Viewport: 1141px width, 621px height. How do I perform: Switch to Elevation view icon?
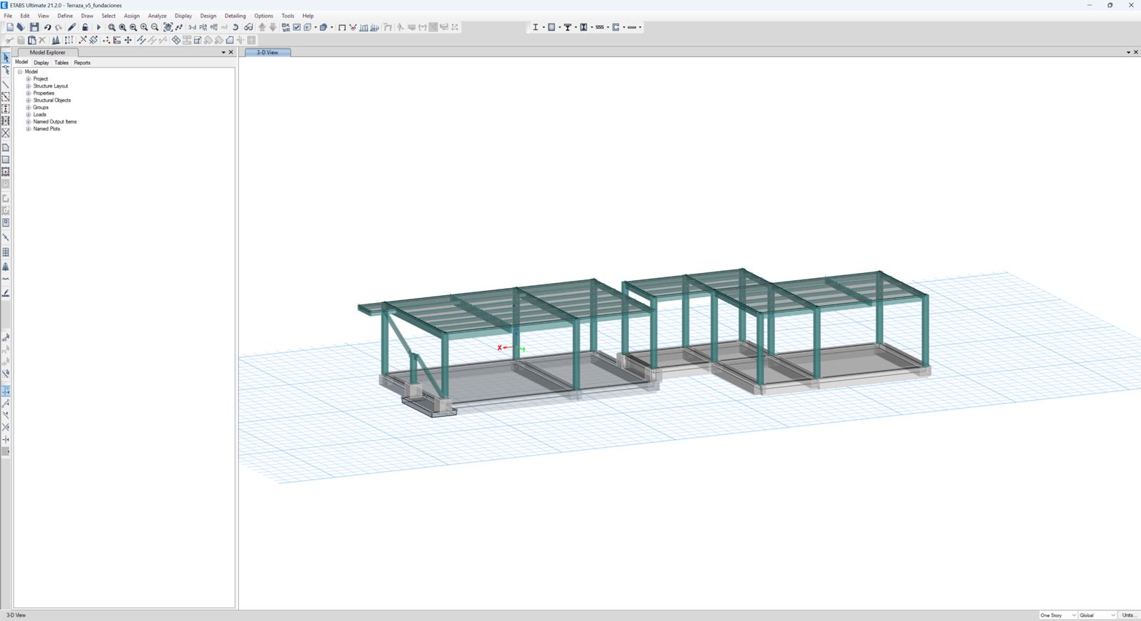(214, 27)
